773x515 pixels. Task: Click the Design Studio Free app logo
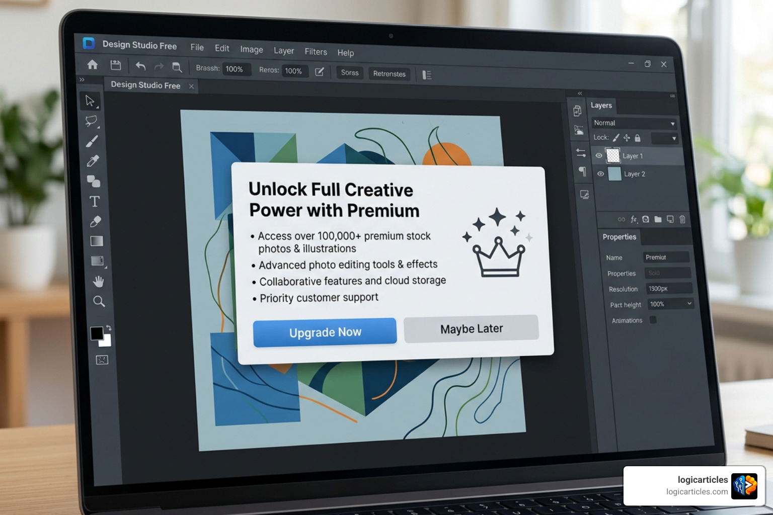pos(89,43)
